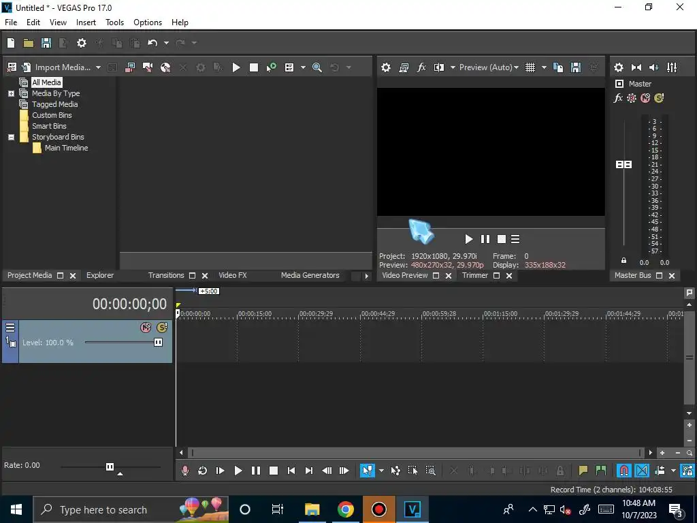Viewport: 697px width, 523px height.
Task: Collapse the Storyboard Bins node
Action: (x=11, y=137)
